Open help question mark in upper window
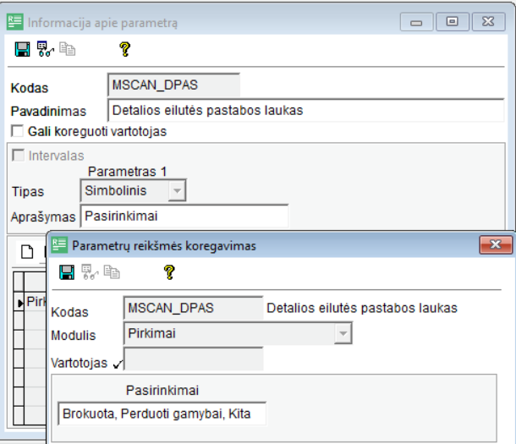The image size is (516, 444). coord(124,51)
